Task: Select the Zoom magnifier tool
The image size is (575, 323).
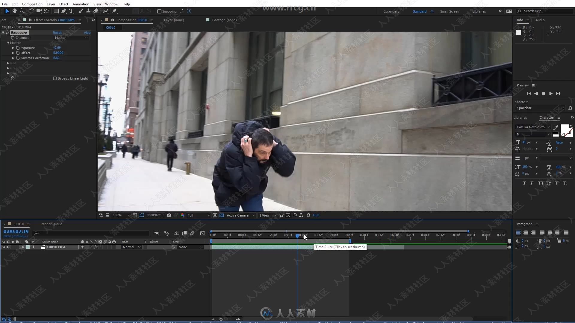Action: [22, 11]
